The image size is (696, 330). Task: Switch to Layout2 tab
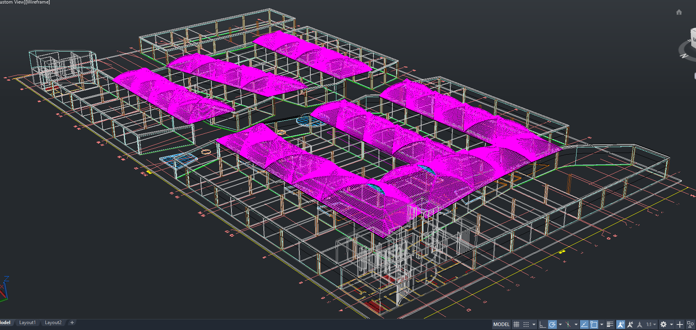pos(53,323)
